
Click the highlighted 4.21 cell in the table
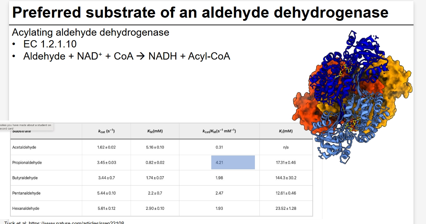(233, 162)
